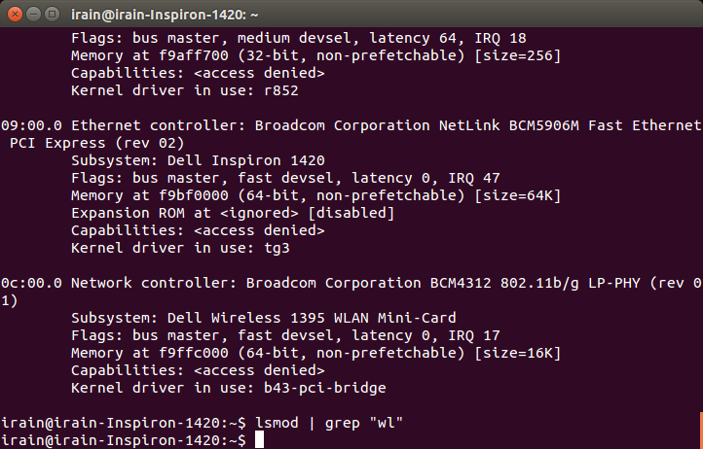Click the orange scrollbar thumb
703x449 pixels.
tap(701, 430)
